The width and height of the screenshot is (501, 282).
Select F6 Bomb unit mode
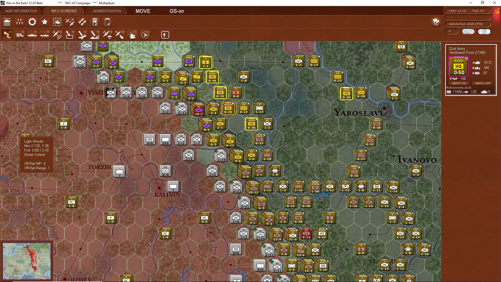point(70,35)
